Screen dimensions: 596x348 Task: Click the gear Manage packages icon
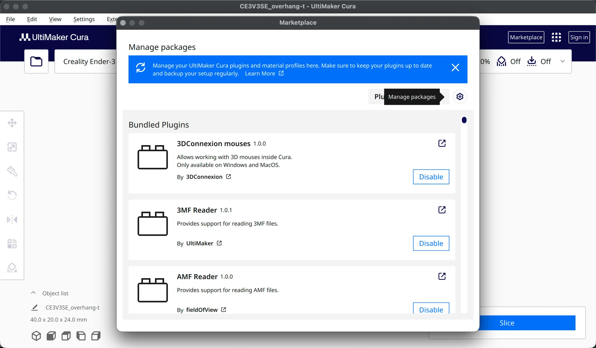click(460, 96)
